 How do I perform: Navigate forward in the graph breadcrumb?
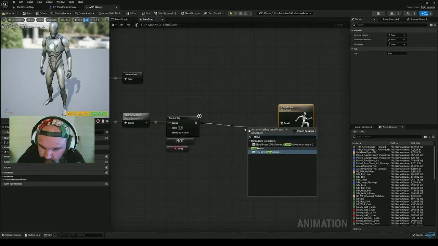[x=128, y=25]
